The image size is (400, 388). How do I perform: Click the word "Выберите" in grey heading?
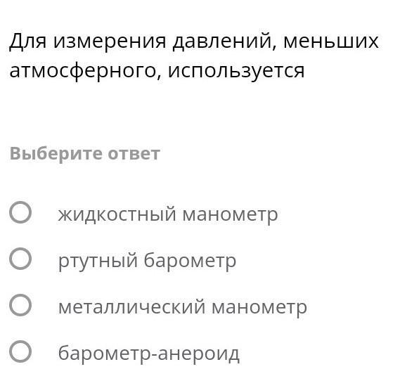pos(56,154)
